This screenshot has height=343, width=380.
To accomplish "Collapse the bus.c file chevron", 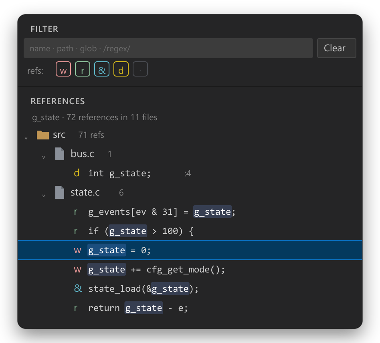I will click(44, 157).
